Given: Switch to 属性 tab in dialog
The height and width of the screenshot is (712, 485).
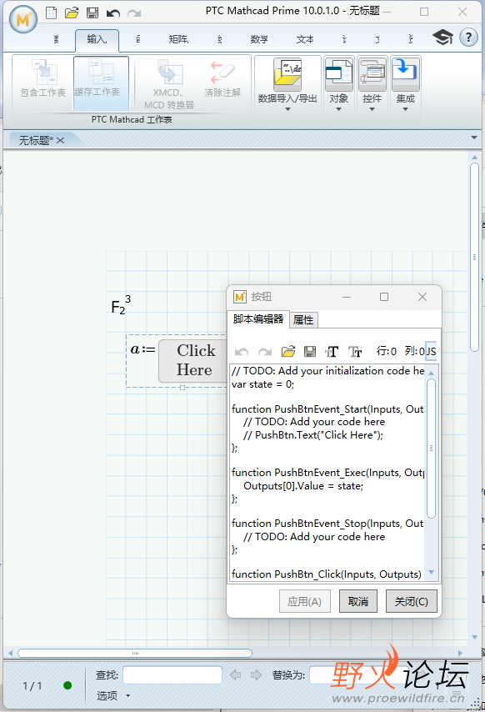Looking at the screenshot, I should (x=303, y=320).
